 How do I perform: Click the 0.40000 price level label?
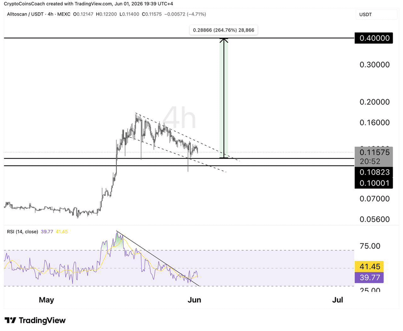click(x=374, y=38)
